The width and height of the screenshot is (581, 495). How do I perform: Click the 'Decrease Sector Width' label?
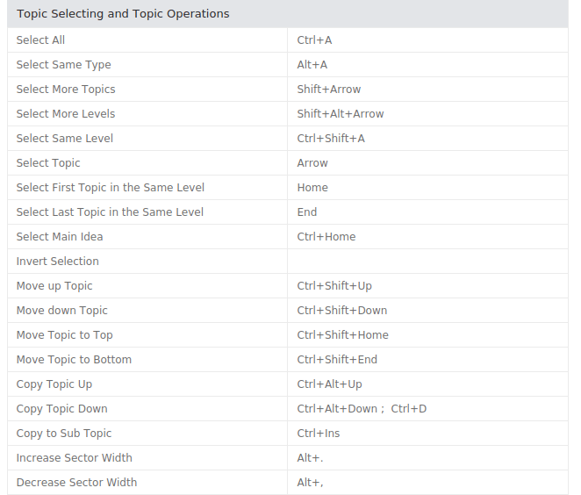pos(76,483)
